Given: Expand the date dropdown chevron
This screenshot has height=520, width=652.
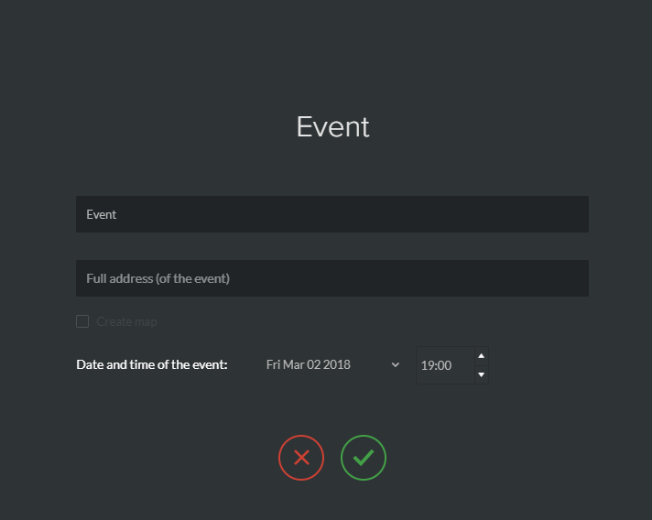Looking at the screenshot, I should (x=396, y=364).
